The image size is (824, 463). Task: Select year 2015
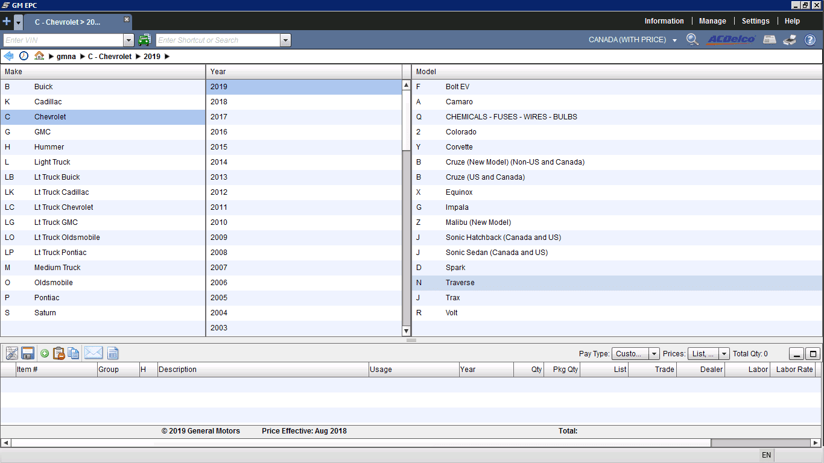[304, 147]
